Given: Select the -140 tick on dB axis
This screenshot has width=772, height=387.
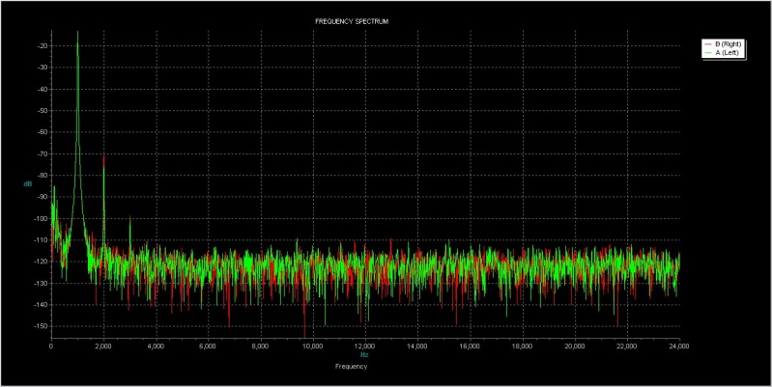Looking at the screenshot, I should point(41,305).
